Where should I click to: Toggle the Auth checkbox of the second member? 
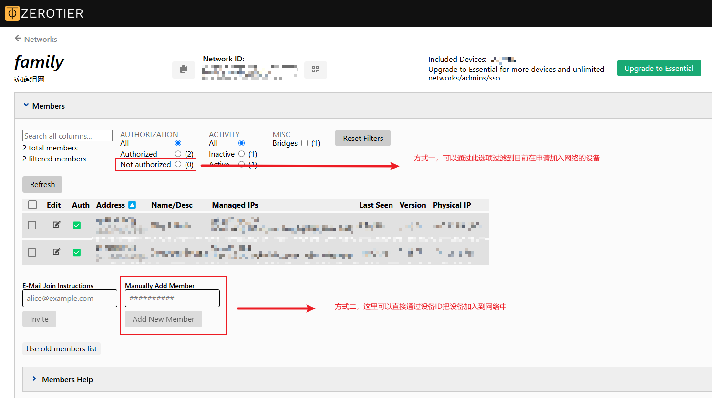point(77,252)
